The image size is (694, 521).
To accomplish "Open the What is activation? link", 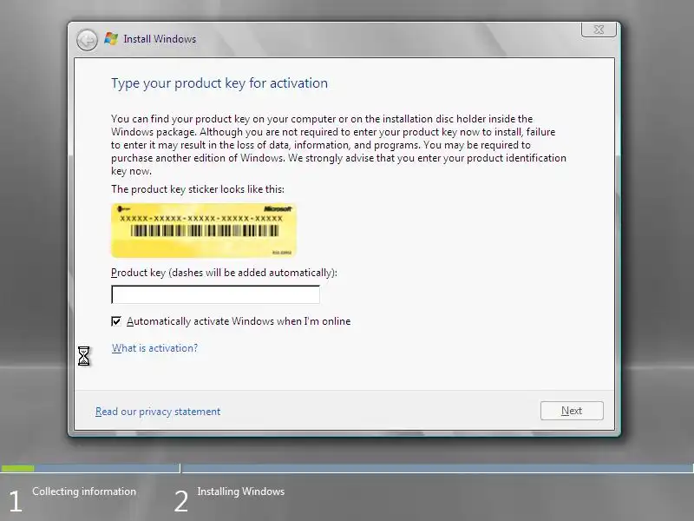I will [154, 348].
